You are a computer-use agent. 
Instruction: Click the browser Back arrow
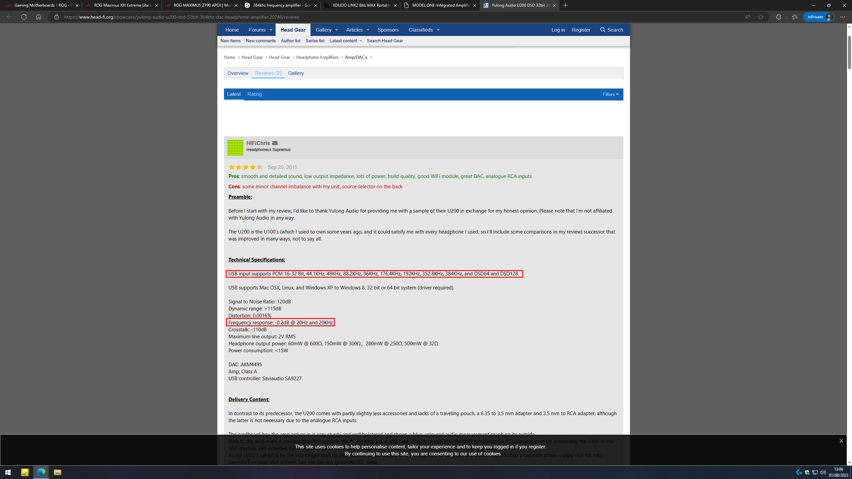click(x=9, y=17)
